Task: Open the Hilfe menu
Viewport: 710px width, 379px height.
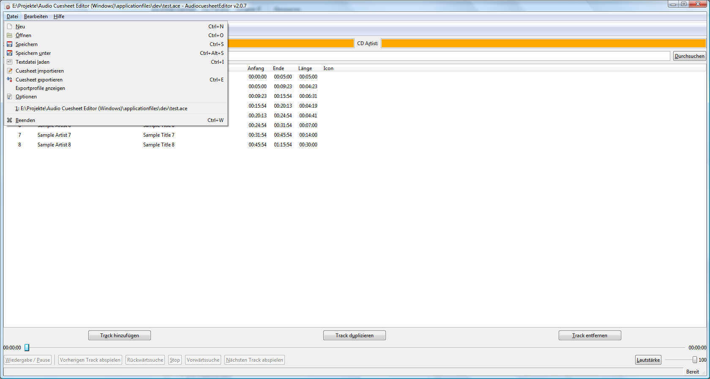Action: tap(59, 16)
